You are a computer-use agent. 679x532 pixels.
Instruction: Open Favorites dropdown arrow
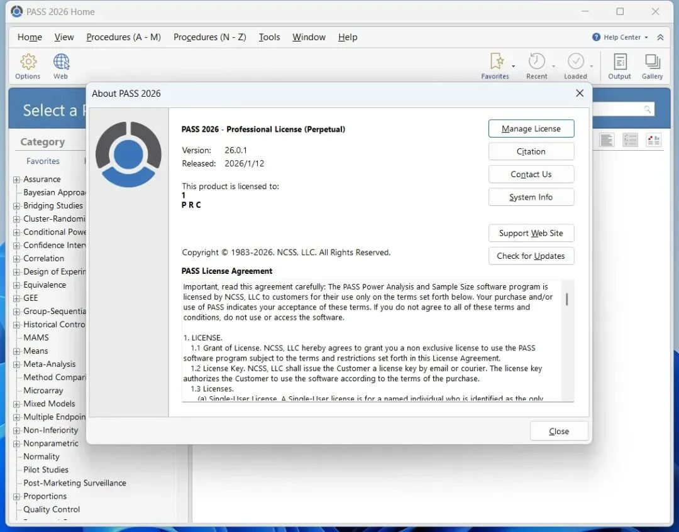(x=514, y=66)
